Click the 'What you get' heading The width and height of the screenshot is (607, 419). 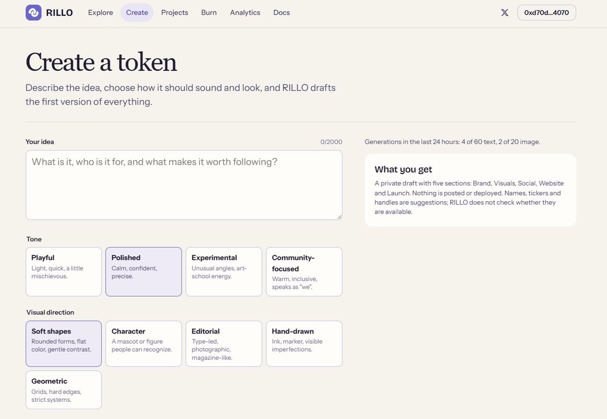[x=404, y=170]
